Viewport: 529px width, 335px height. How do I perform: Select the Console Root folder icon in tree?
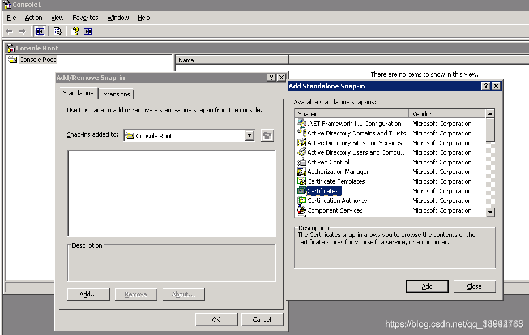click(x=13, y=60)
